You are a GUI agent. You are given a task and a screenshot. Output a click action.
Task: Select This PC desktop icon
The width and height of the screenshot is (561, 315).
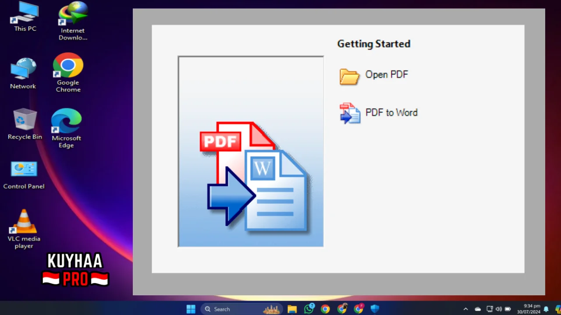point(25,17)
